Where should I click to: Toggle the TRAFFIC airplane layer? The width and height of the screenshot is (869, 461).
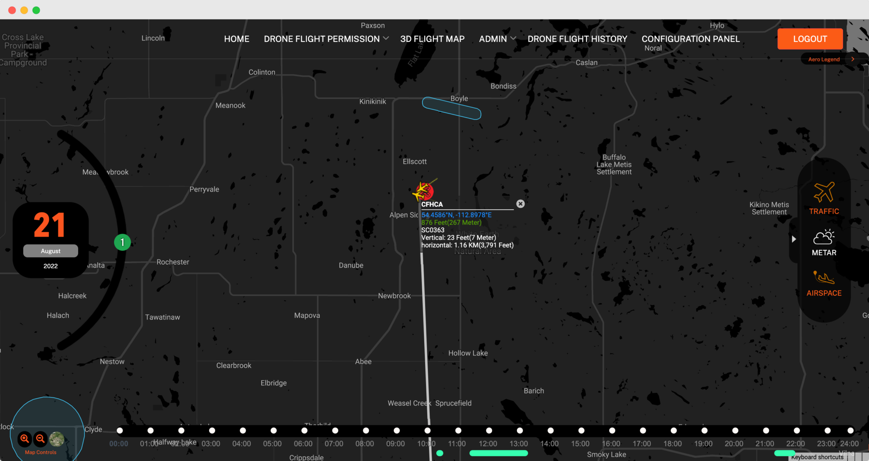(824, 198)
